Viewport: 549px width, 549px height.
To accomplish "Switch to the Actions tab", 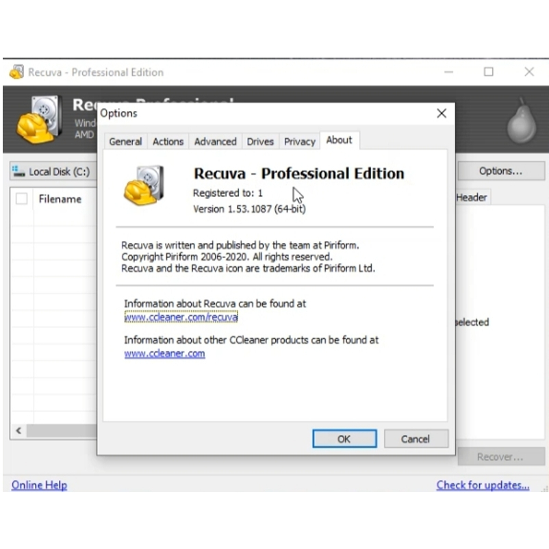I will click(168, 142).
